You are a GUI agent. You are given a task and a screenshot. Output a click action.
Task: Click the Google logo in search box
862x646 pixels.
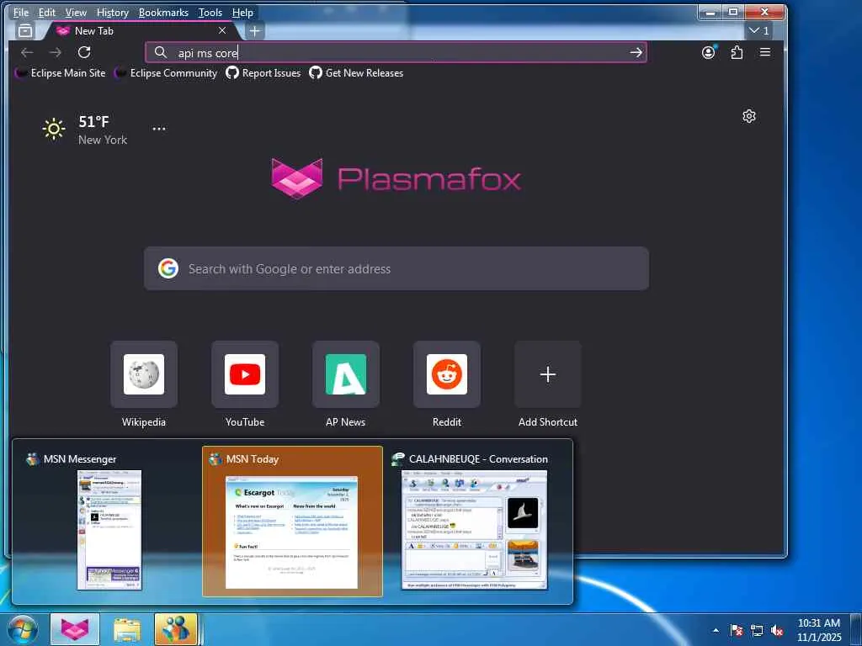point(168,268)
